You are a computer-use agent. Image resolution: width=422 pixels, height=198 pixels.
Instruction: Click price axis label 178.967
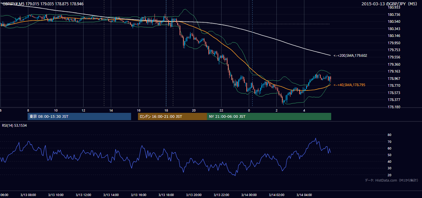394,79
